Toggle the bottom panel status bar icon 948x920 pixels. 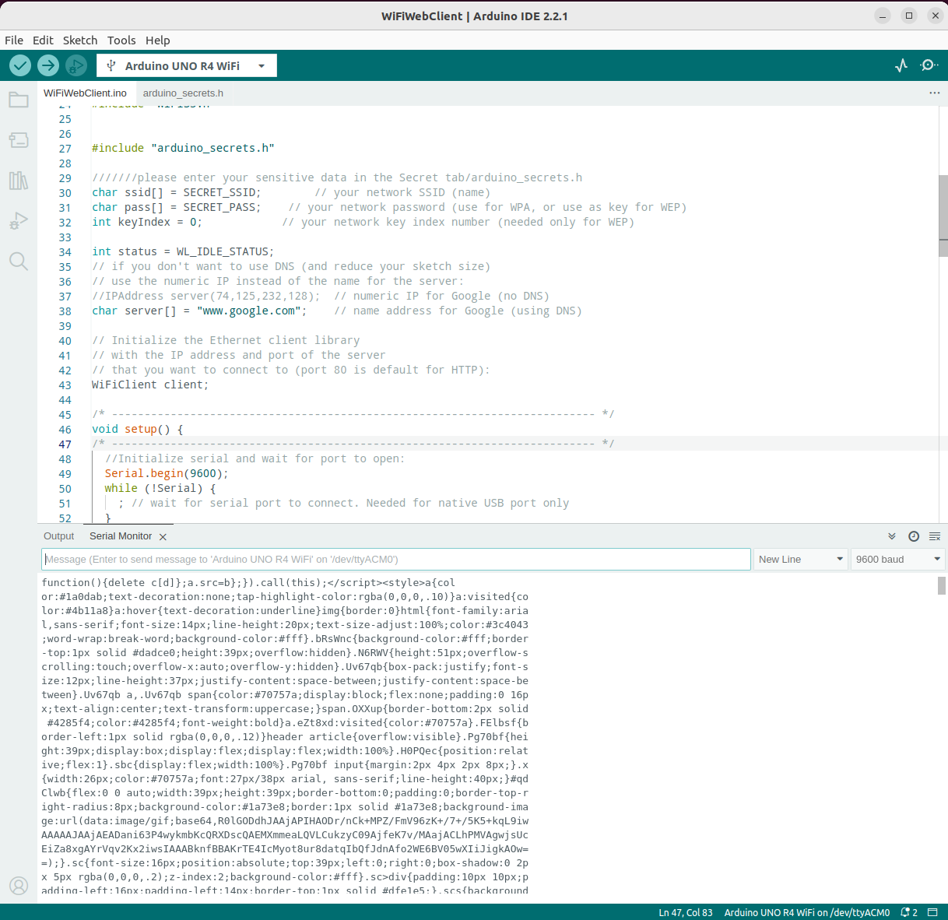coord(932,912)
